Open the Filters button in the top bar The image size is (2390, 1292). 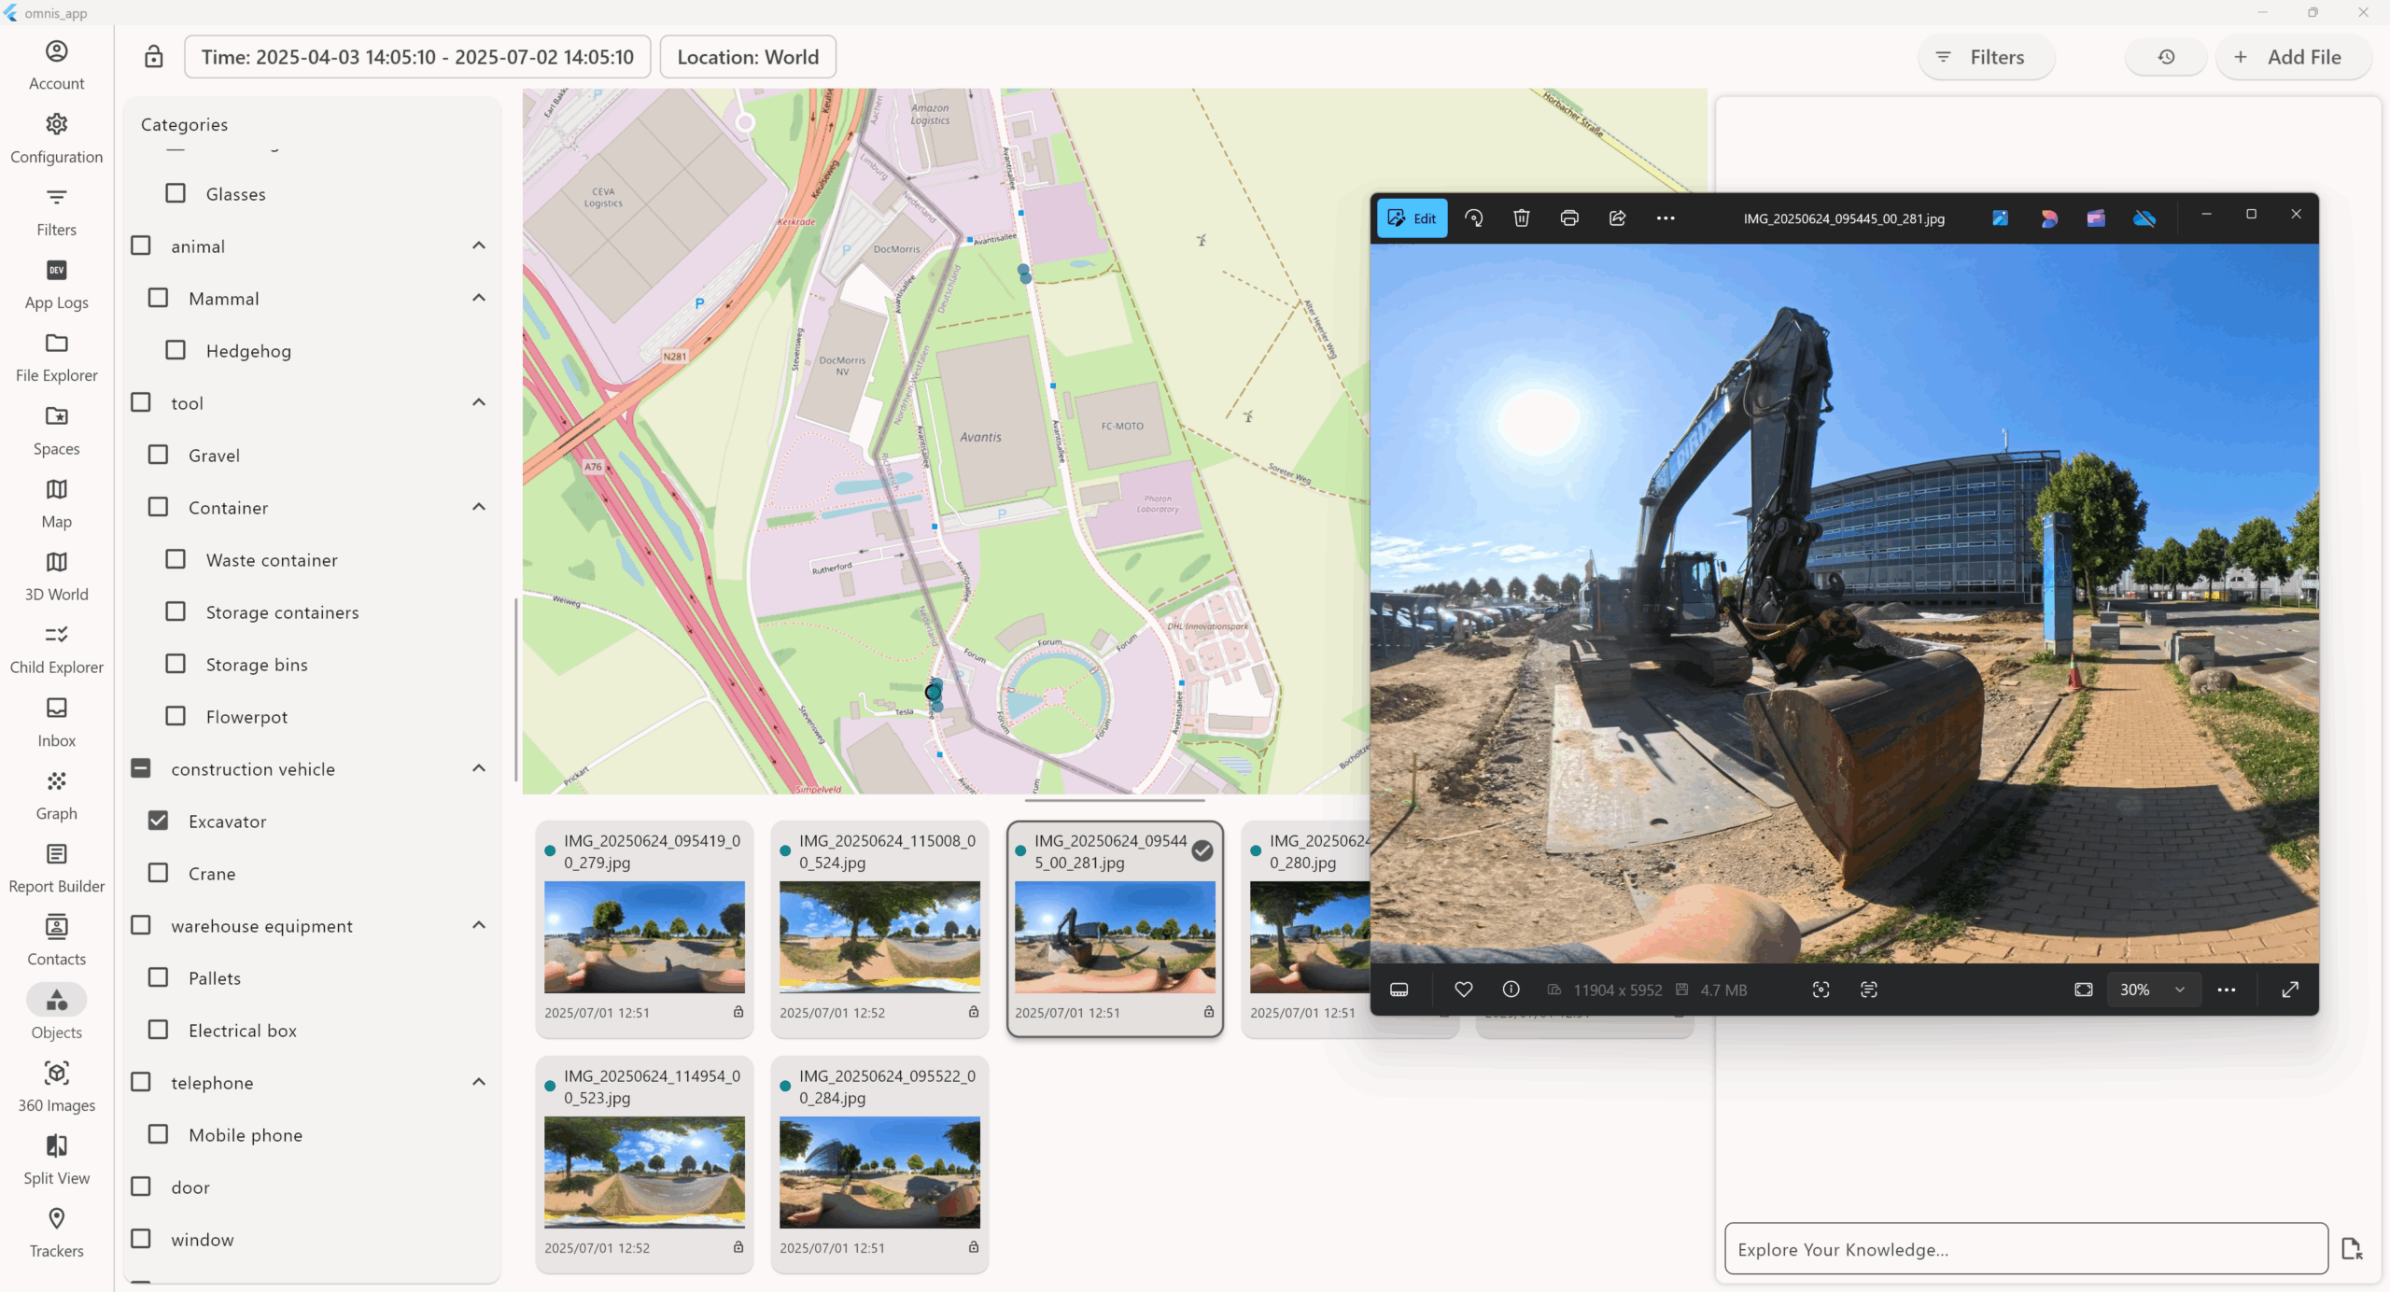[x=1987, y=57]
